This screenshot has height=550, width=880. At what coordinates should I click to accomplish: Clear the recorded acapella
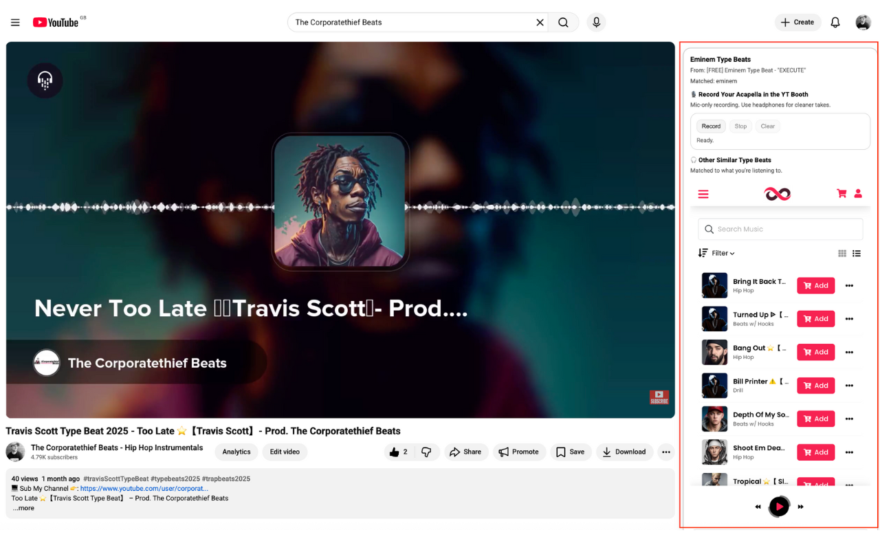point(767,126)
